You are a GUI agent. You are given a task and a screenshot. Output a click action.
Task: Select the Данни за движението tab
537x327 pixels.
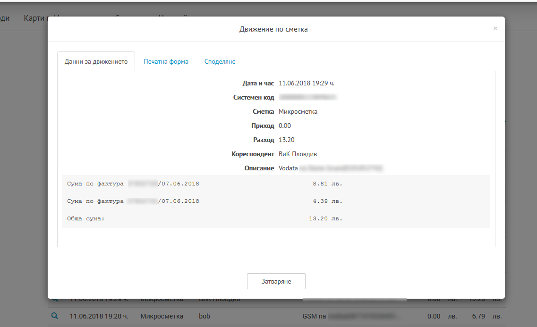coord(96,61)
